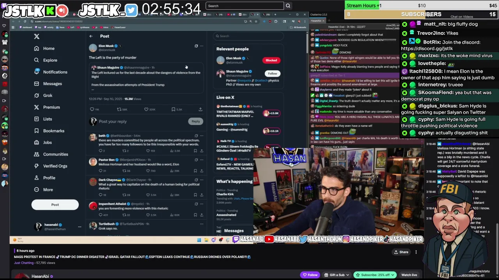Click share icon on Elon Musk's post
The height and width of the screenshot is (280, 499).
pyautogui.click(x=200, y=109)
